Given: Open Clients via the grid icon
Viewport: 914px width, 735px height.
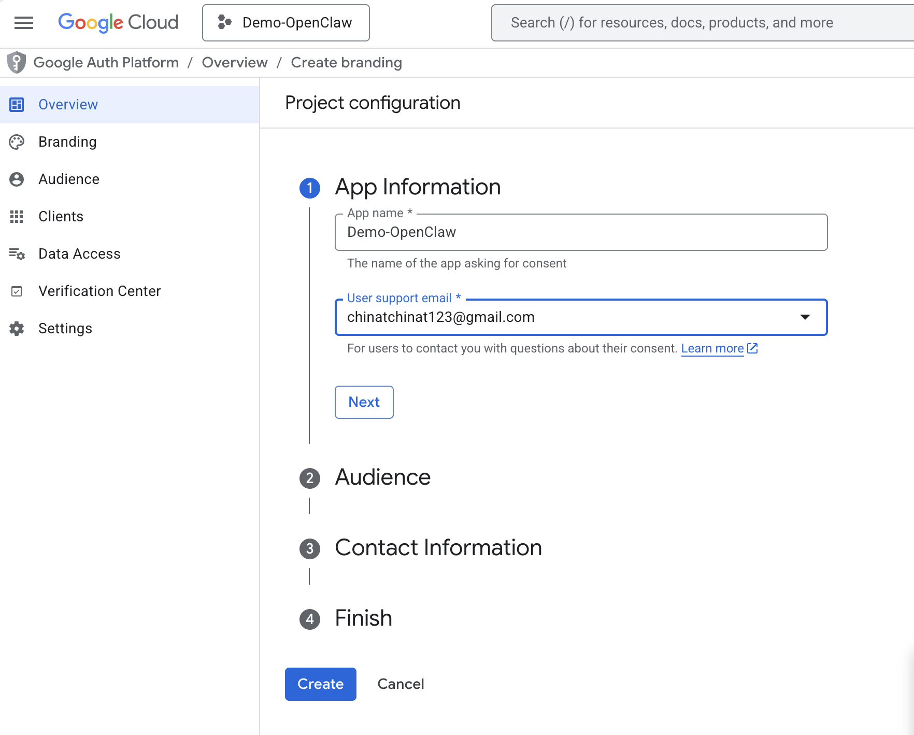Looking at the screenshot, I should (17, 217).
